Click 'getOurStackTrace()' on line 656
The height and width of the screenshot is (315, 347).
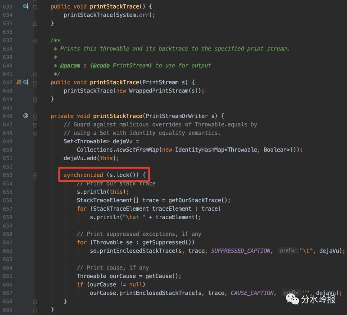[x=198, y=200]
